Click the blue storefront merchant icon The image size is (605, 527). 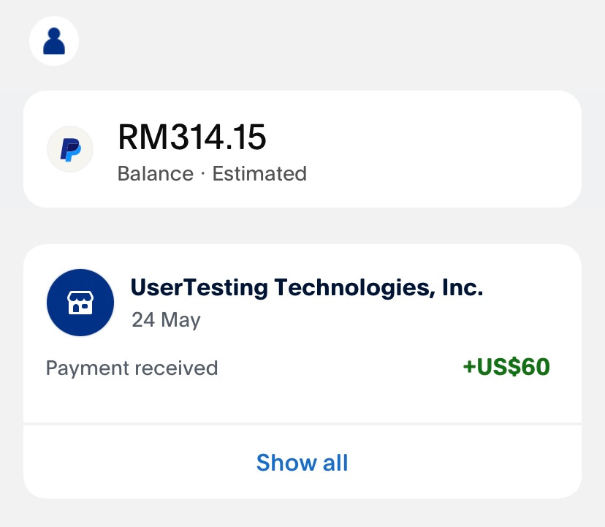point(80,303)
